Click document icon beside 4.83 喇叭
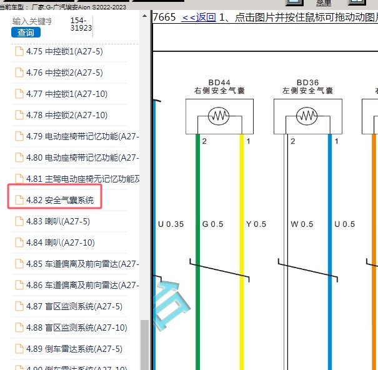378x370 pixels. [x=19, y=221]
